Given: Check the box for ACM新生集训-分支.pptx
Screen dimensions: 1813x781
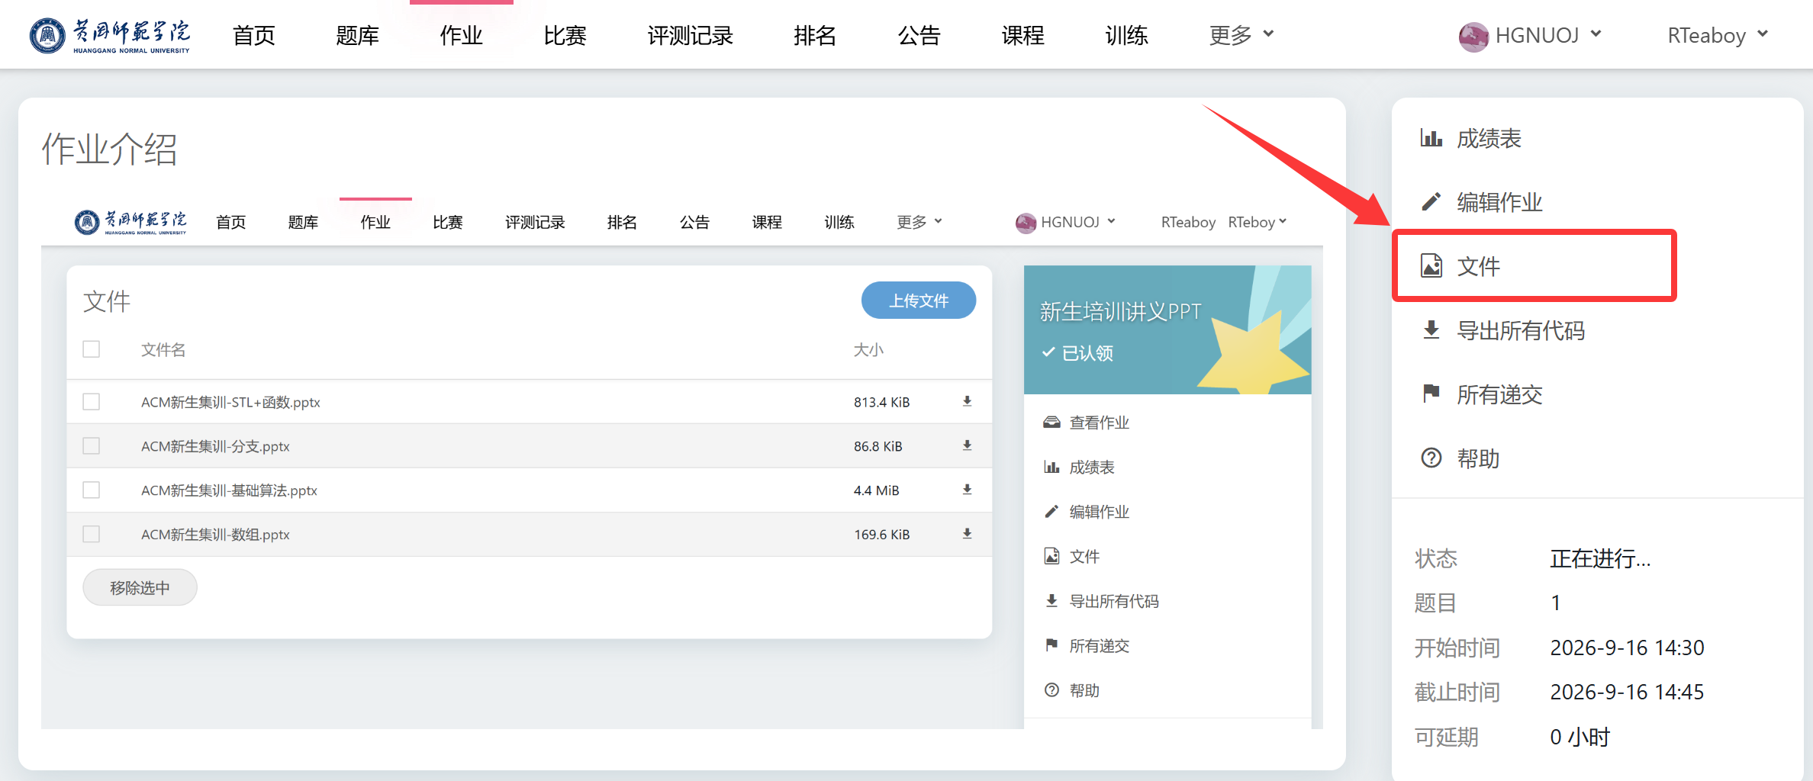Looking at the screenshot, I should [92, 445].
